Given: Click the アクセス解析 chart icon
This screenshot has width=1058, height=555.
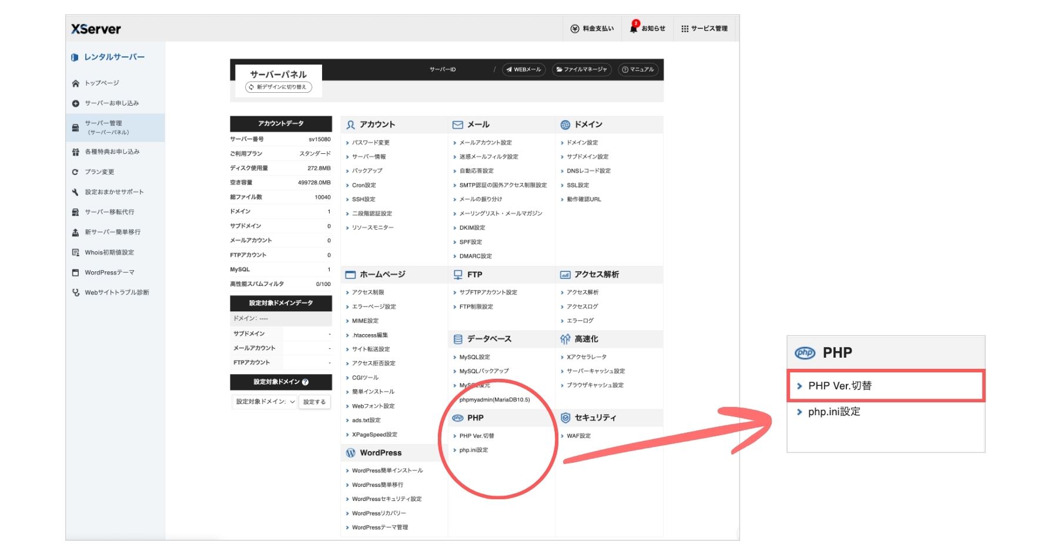Looking at the screenshot, I should point(565,275).
